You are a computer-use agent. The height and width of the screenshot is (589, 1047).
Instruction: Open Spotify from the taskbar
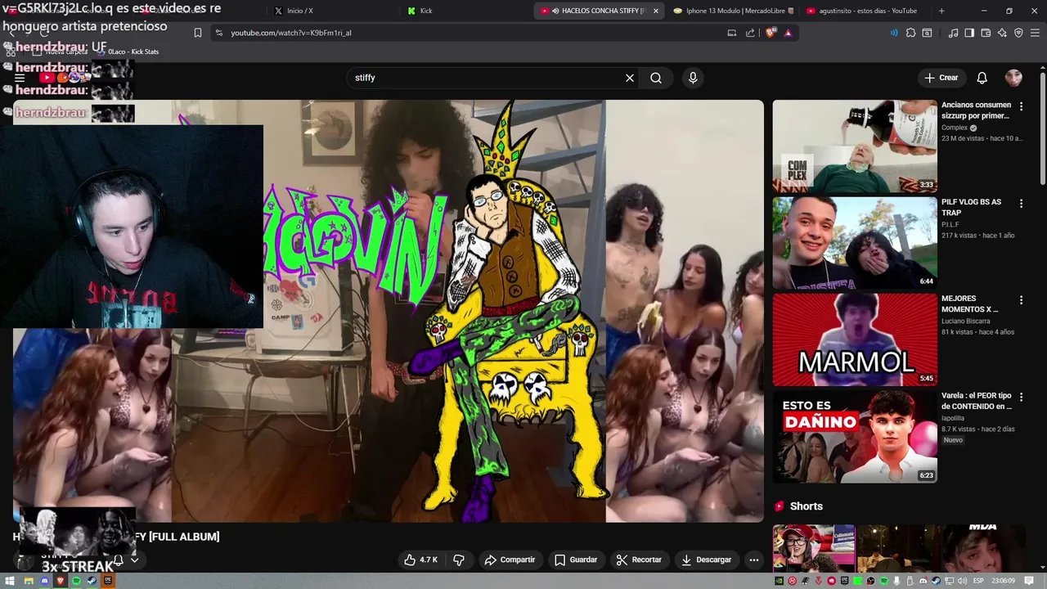pos(76,581)
